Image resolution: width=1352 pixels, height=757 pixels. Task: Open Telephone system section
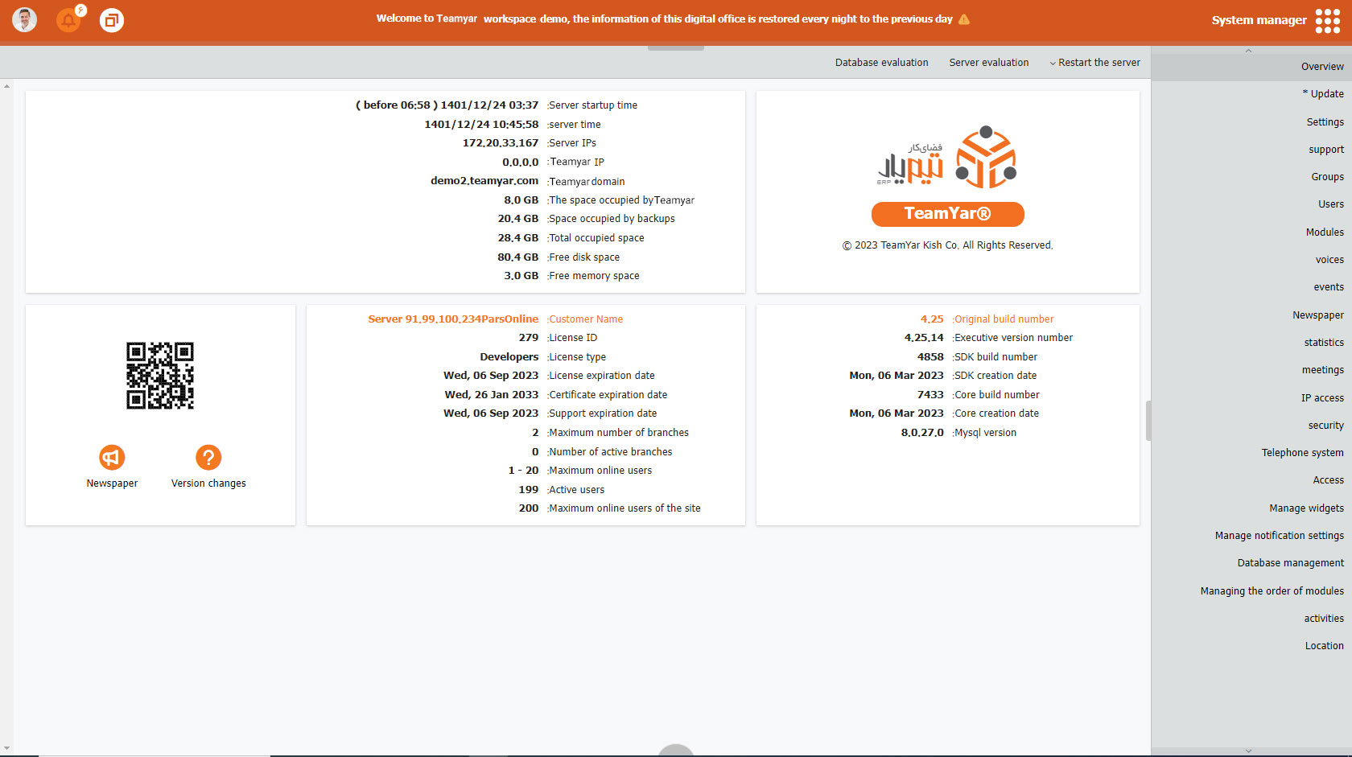pos(1303,453)
